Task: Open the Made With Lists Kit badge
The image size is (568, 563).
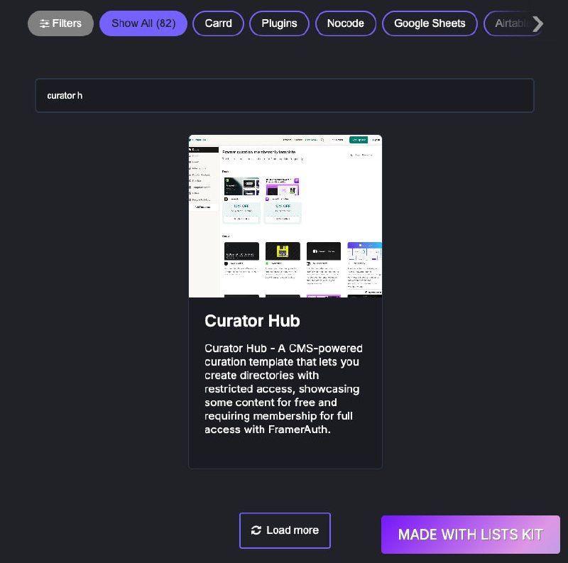Action: [471, 535]
